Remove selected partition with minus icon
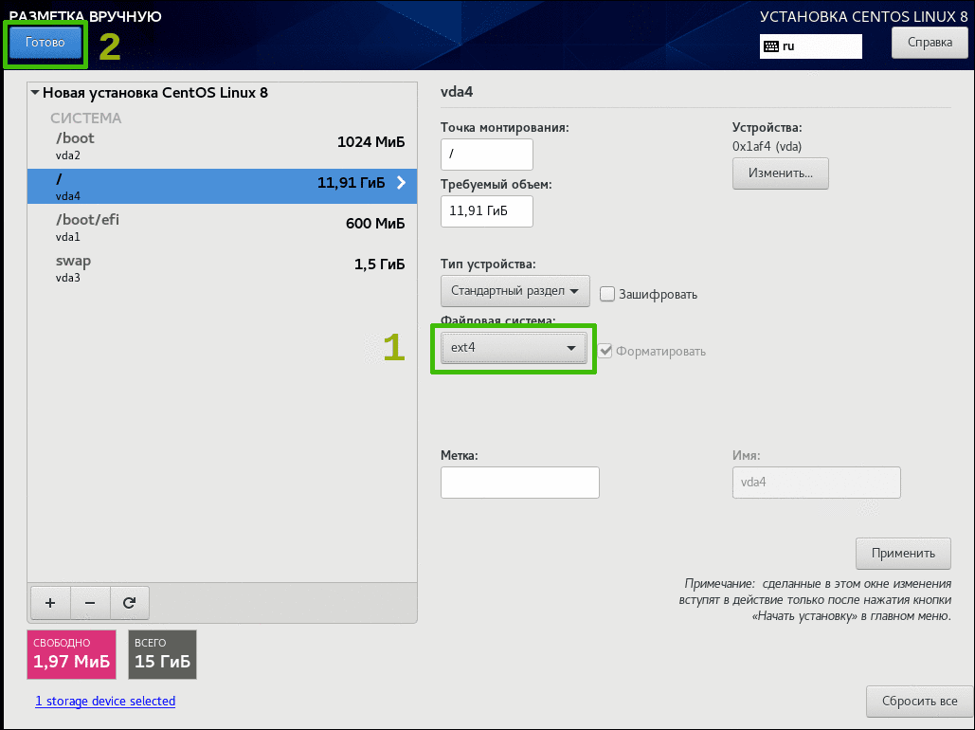Image resolution: width=975 pixels, height=730 pixels. 90,602
